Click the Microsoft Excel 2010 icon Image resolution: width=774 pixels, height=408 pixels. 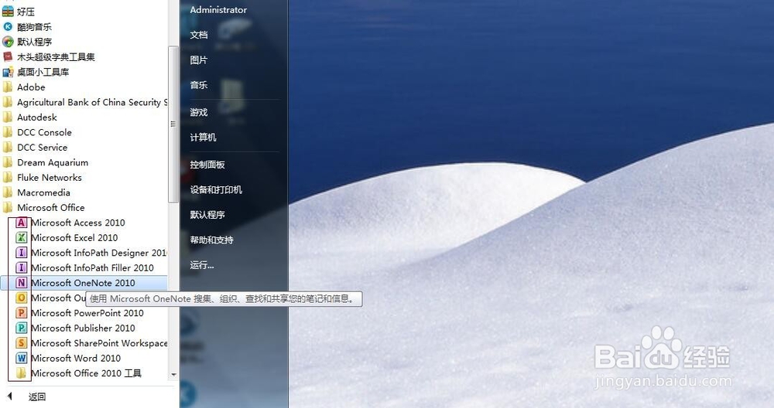[x=21, y=237]
